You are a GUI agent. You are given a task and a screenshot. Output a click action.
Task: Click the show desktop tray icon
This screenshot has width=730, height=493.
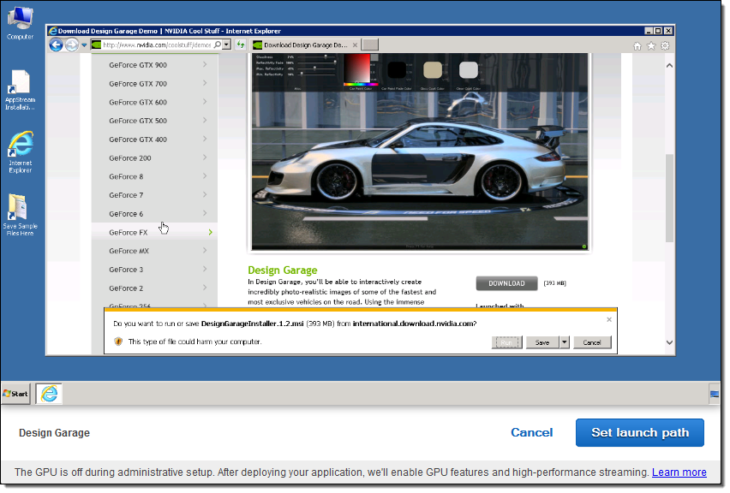point(715,394)
